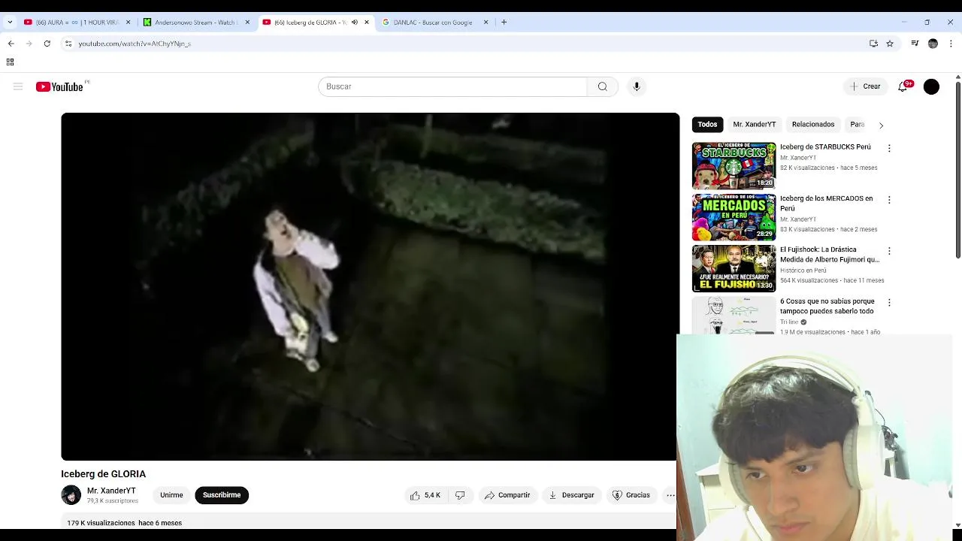Close the AURA 1 HOUR tab
Image resolution: width=962 pixels, height=541 pixels.
tap(128, 23)
